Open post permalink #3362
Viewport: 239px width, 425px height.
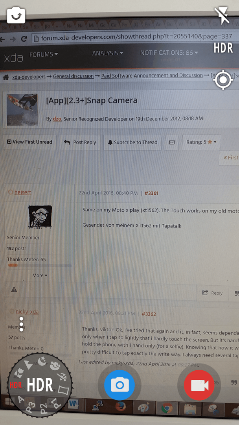point(149,314)
